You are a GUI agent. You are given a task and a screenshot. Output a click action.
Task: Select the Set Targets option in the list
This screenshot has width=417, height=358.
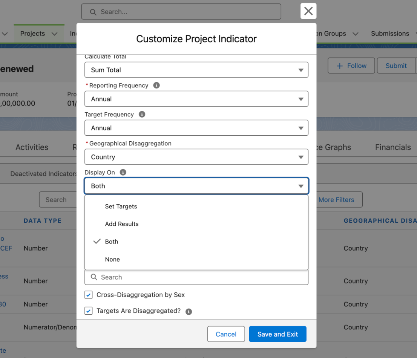[121, 206]
